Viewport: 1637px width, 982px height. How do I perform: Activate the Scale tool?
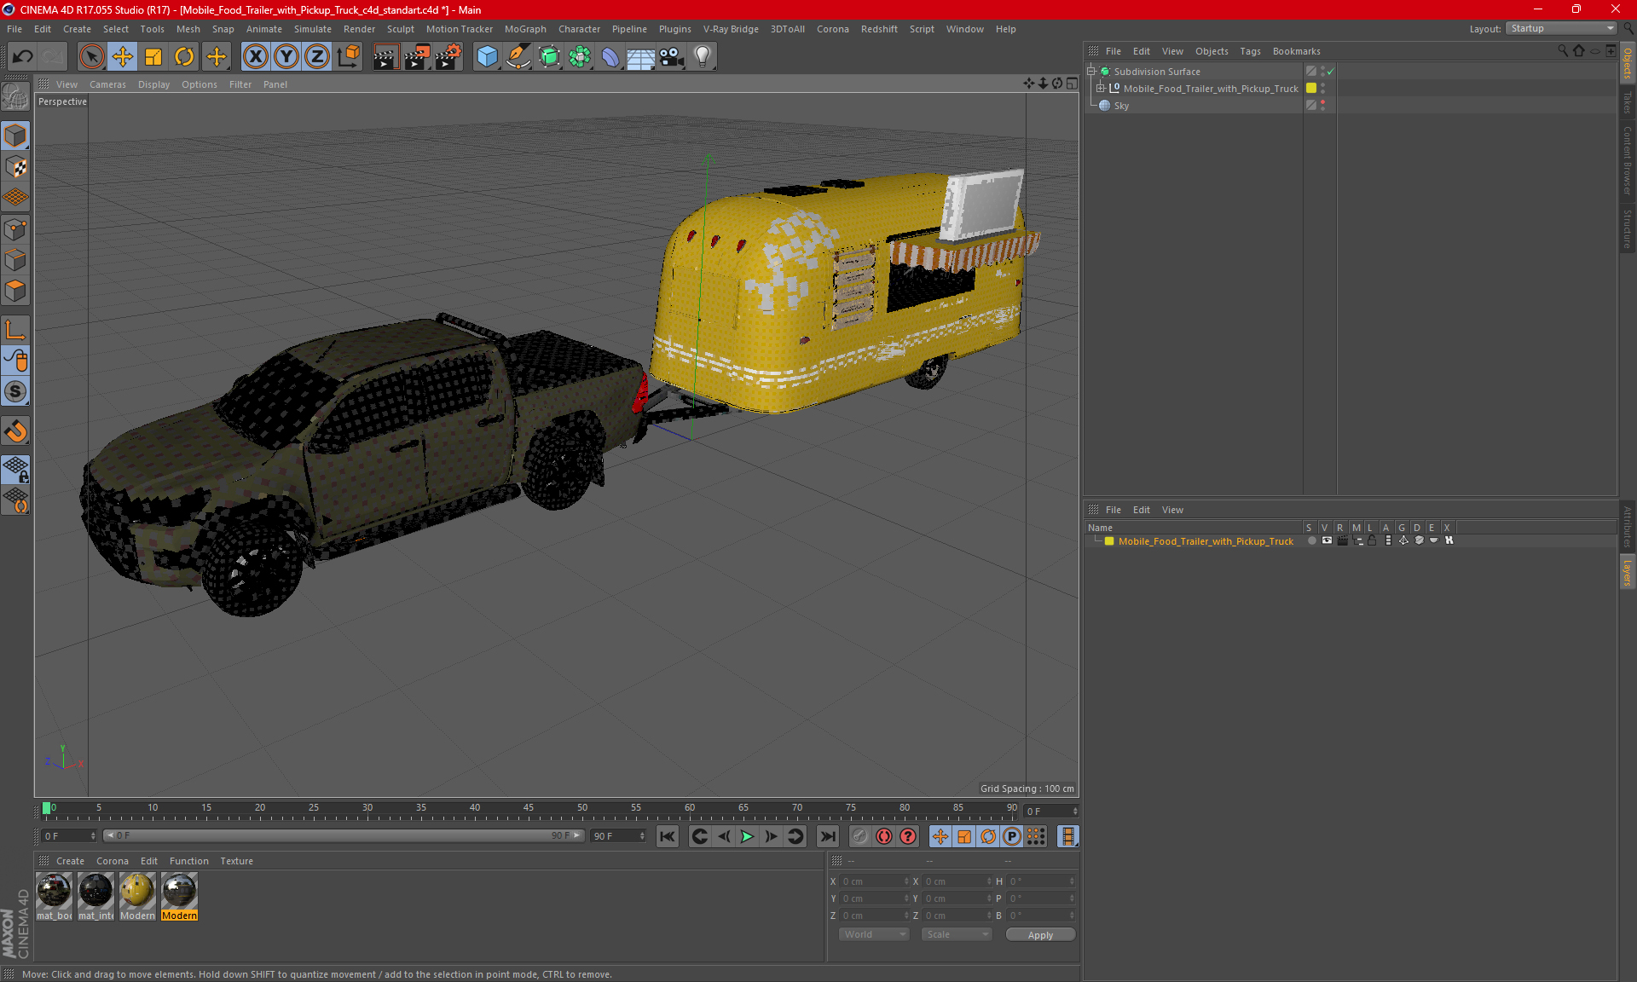[x=153, y=57]
